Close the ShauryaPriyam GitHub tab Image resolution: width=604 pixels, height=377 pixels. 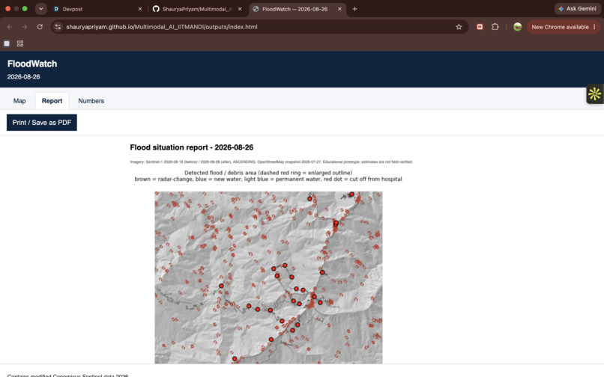[x=240, y=9]
